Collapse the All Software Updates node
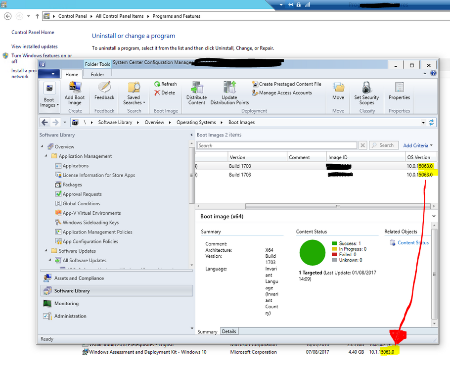Screen dimensions: 450x371 (50, 260)
